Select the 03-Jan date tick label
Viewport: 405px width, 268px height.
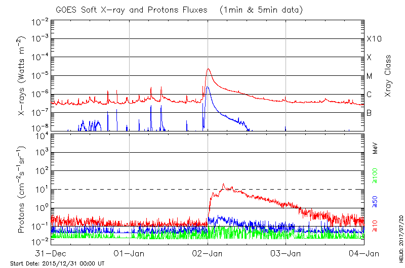(x=286, y=253)
